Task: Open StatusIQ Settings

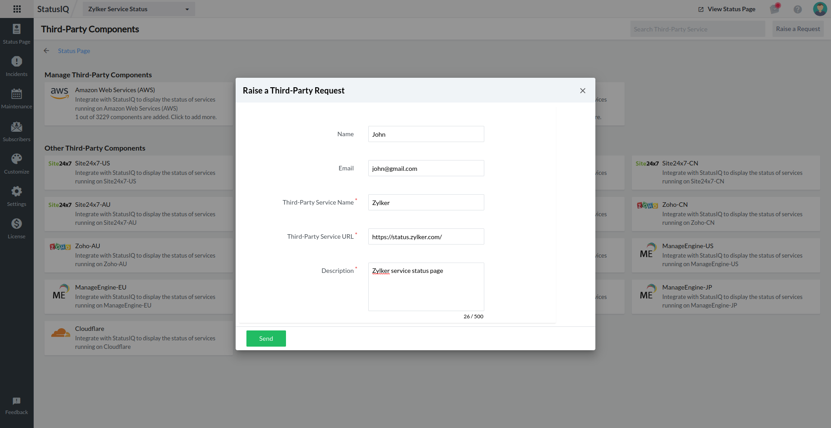Action: pos(17,195)
